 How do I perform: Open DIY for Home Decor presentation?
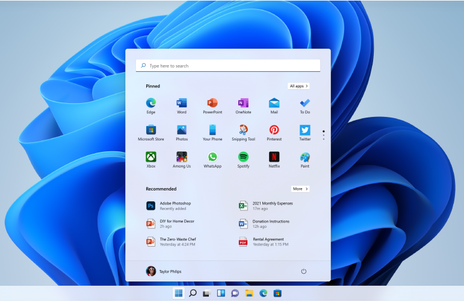click(x=170, y=224)
